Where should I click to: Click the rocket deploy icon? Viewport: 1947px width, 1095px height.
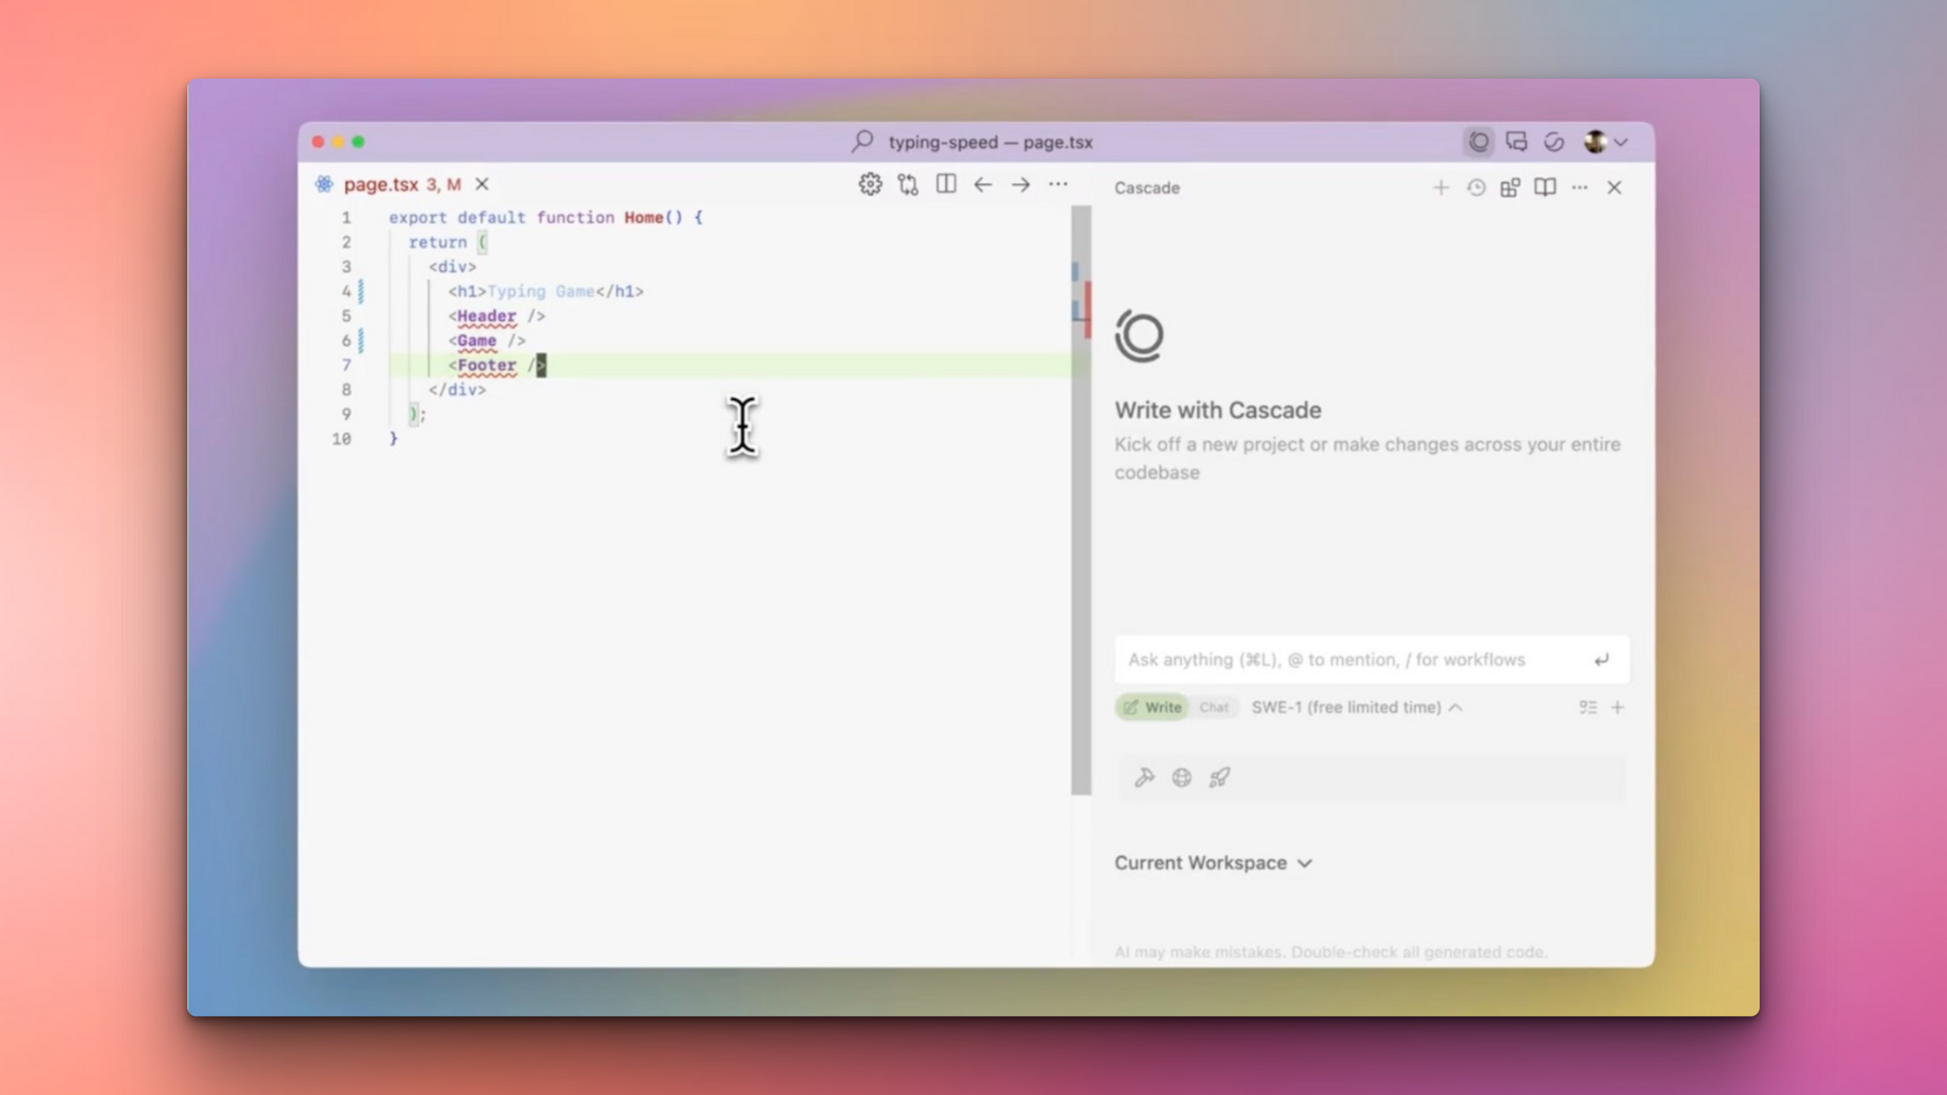(1219, 777)
